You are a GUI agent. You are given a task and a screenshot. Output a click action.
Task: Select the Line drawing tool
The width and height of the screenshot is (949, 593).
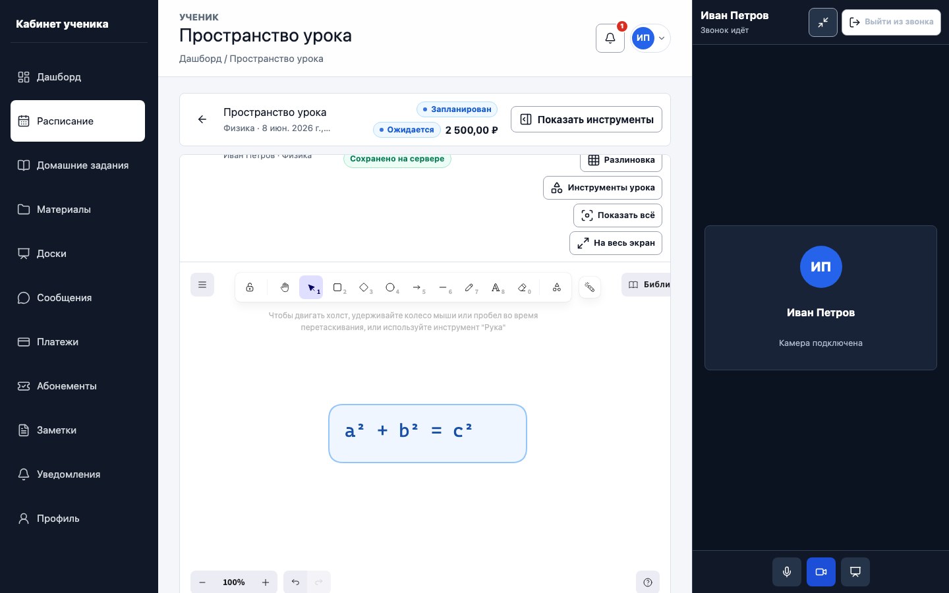[x=443, y=287]
